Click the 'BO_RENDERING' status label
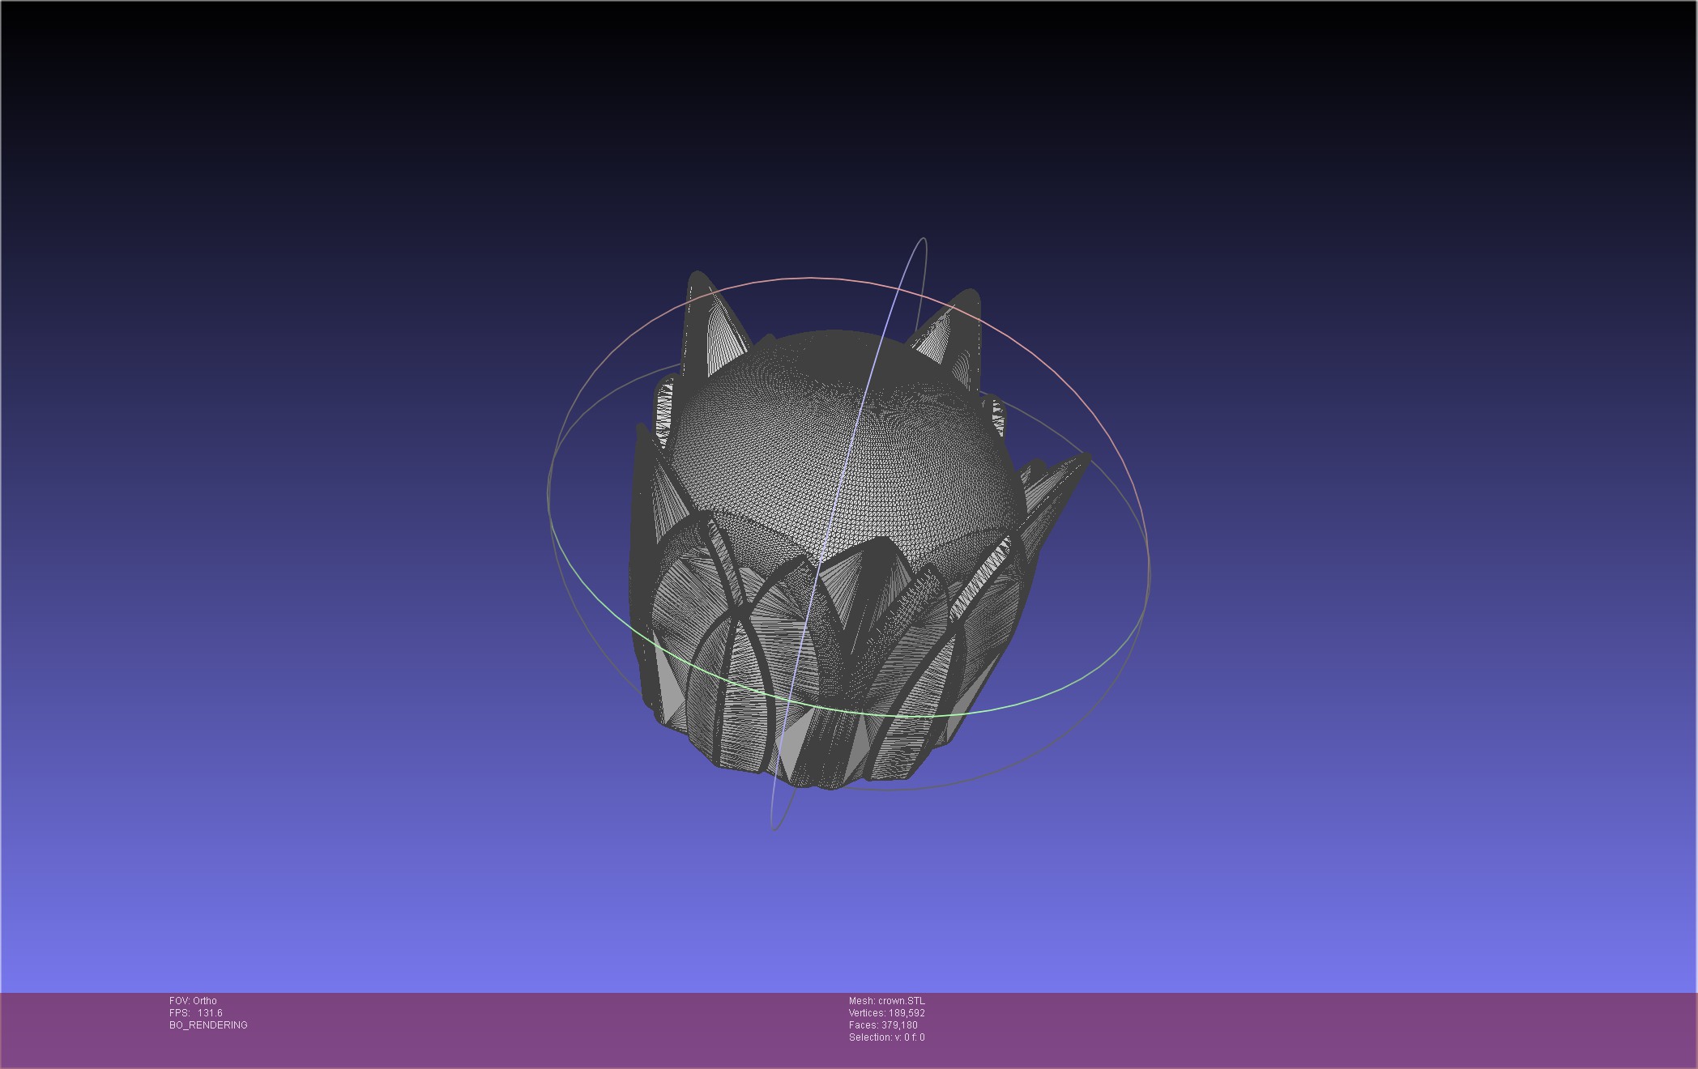 click(208, 1025)
